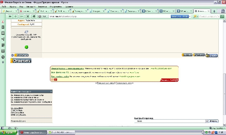This screenshot has width=226, height=135.
Task: Click the green reputation icon in post
Action: (26, 47)
